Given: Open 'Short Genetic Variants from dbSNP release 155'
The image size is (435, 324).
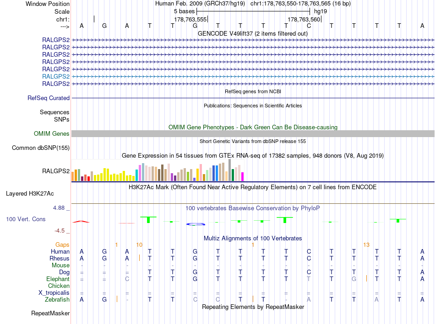Looking at the screenshot, I should tap(253, 141).
